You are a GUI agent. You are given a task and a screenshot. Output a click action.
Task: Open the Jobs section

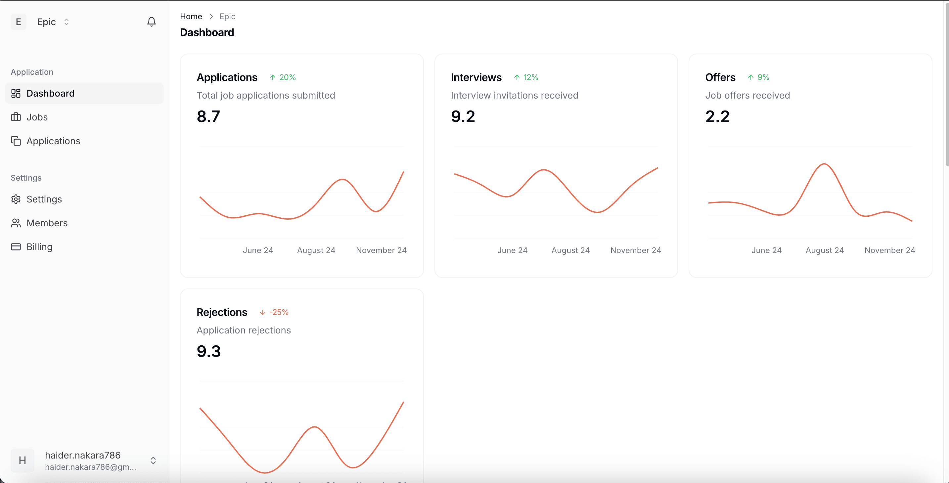[84, 117]
